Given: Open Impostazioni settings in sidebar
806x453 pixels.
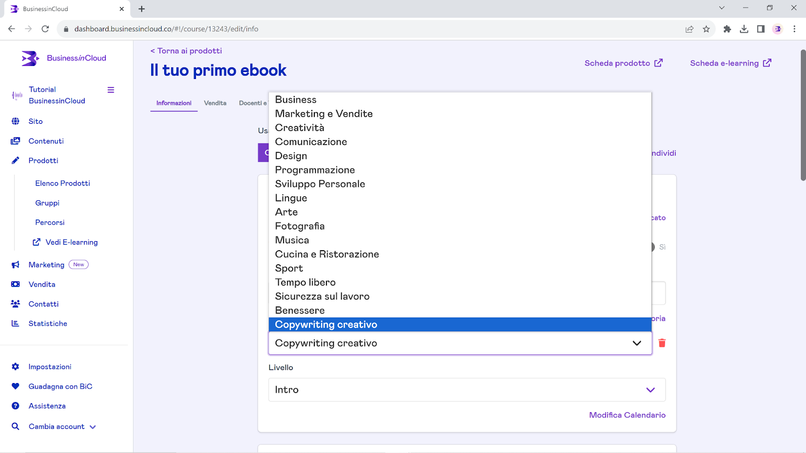Looking at the screenshot, I should pyautogui.click(x=49, y=367).
